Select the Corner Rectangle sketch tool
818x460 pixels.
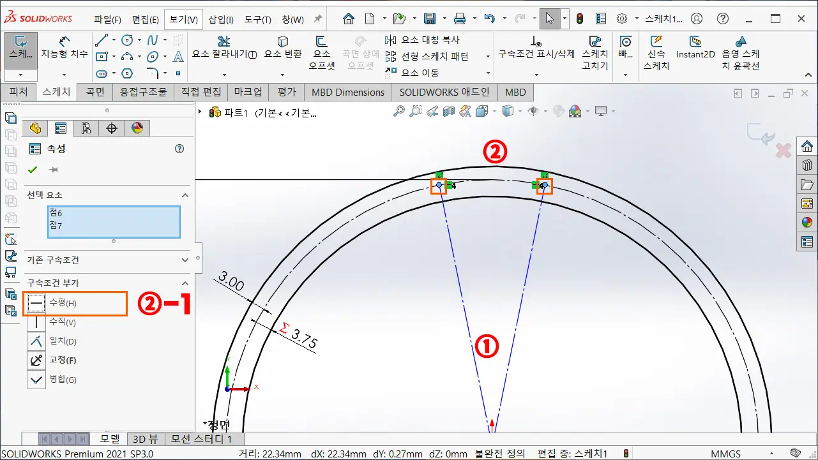(x=102, y=57)
